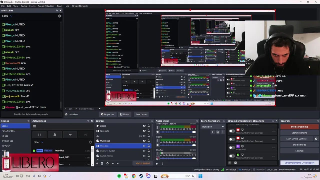Image resolution: width=320 pixels, height=180 pixels.
Task: Adjust the Mic/Aux volume slider
Action: [178, 158]
